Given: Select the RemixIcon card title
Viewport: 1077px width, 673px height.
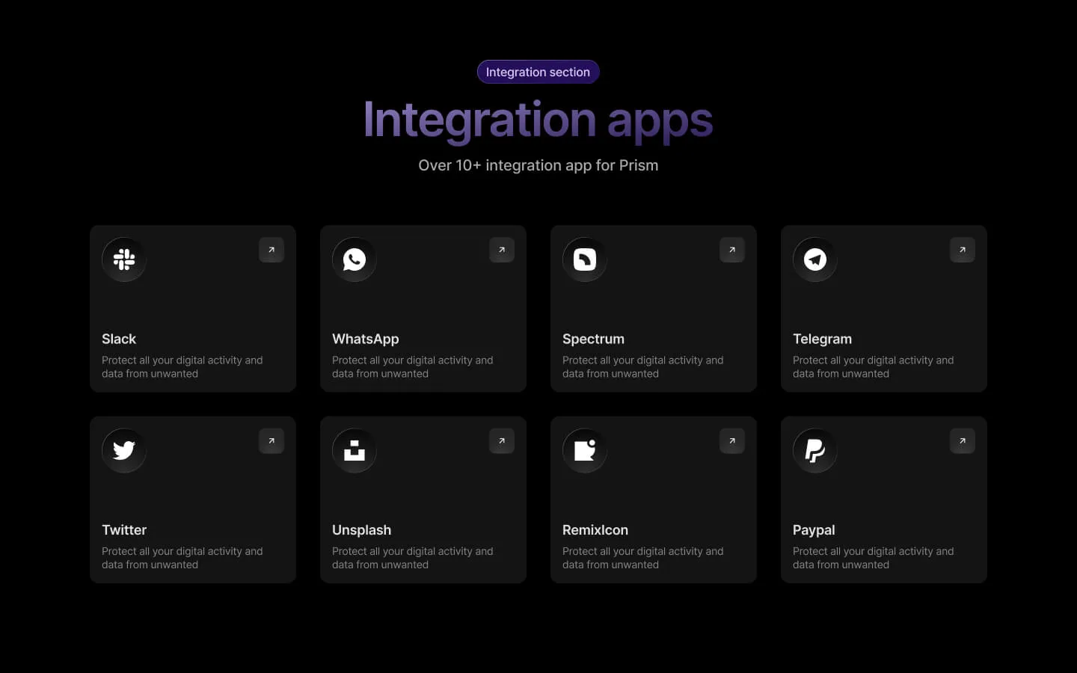Looking at the screenshot, I should click(595, 529).
